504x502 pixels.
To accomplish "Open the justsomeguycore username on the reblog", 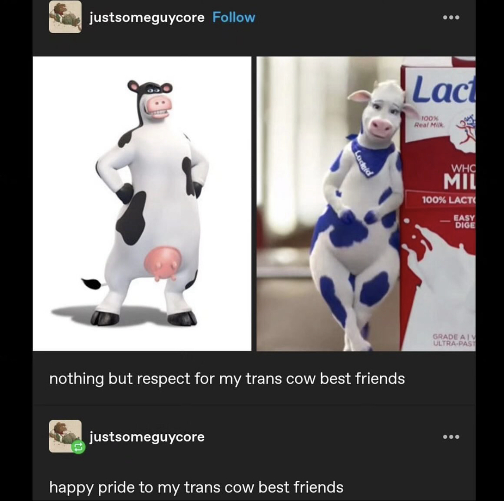I will pyautogui.click(x=147, y=437).
